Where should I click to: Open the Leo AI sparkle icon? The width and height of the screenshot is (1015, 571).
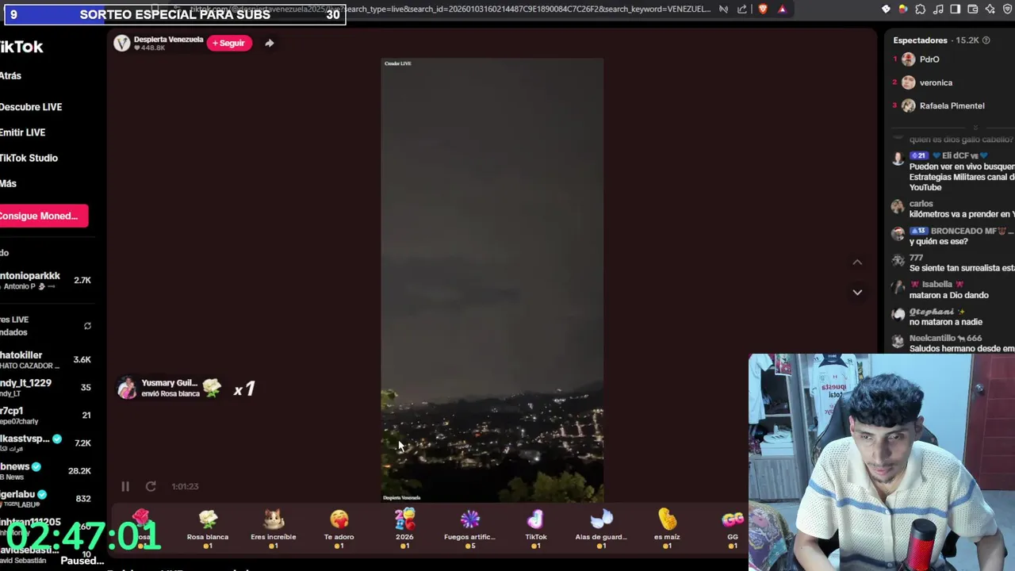990,9
